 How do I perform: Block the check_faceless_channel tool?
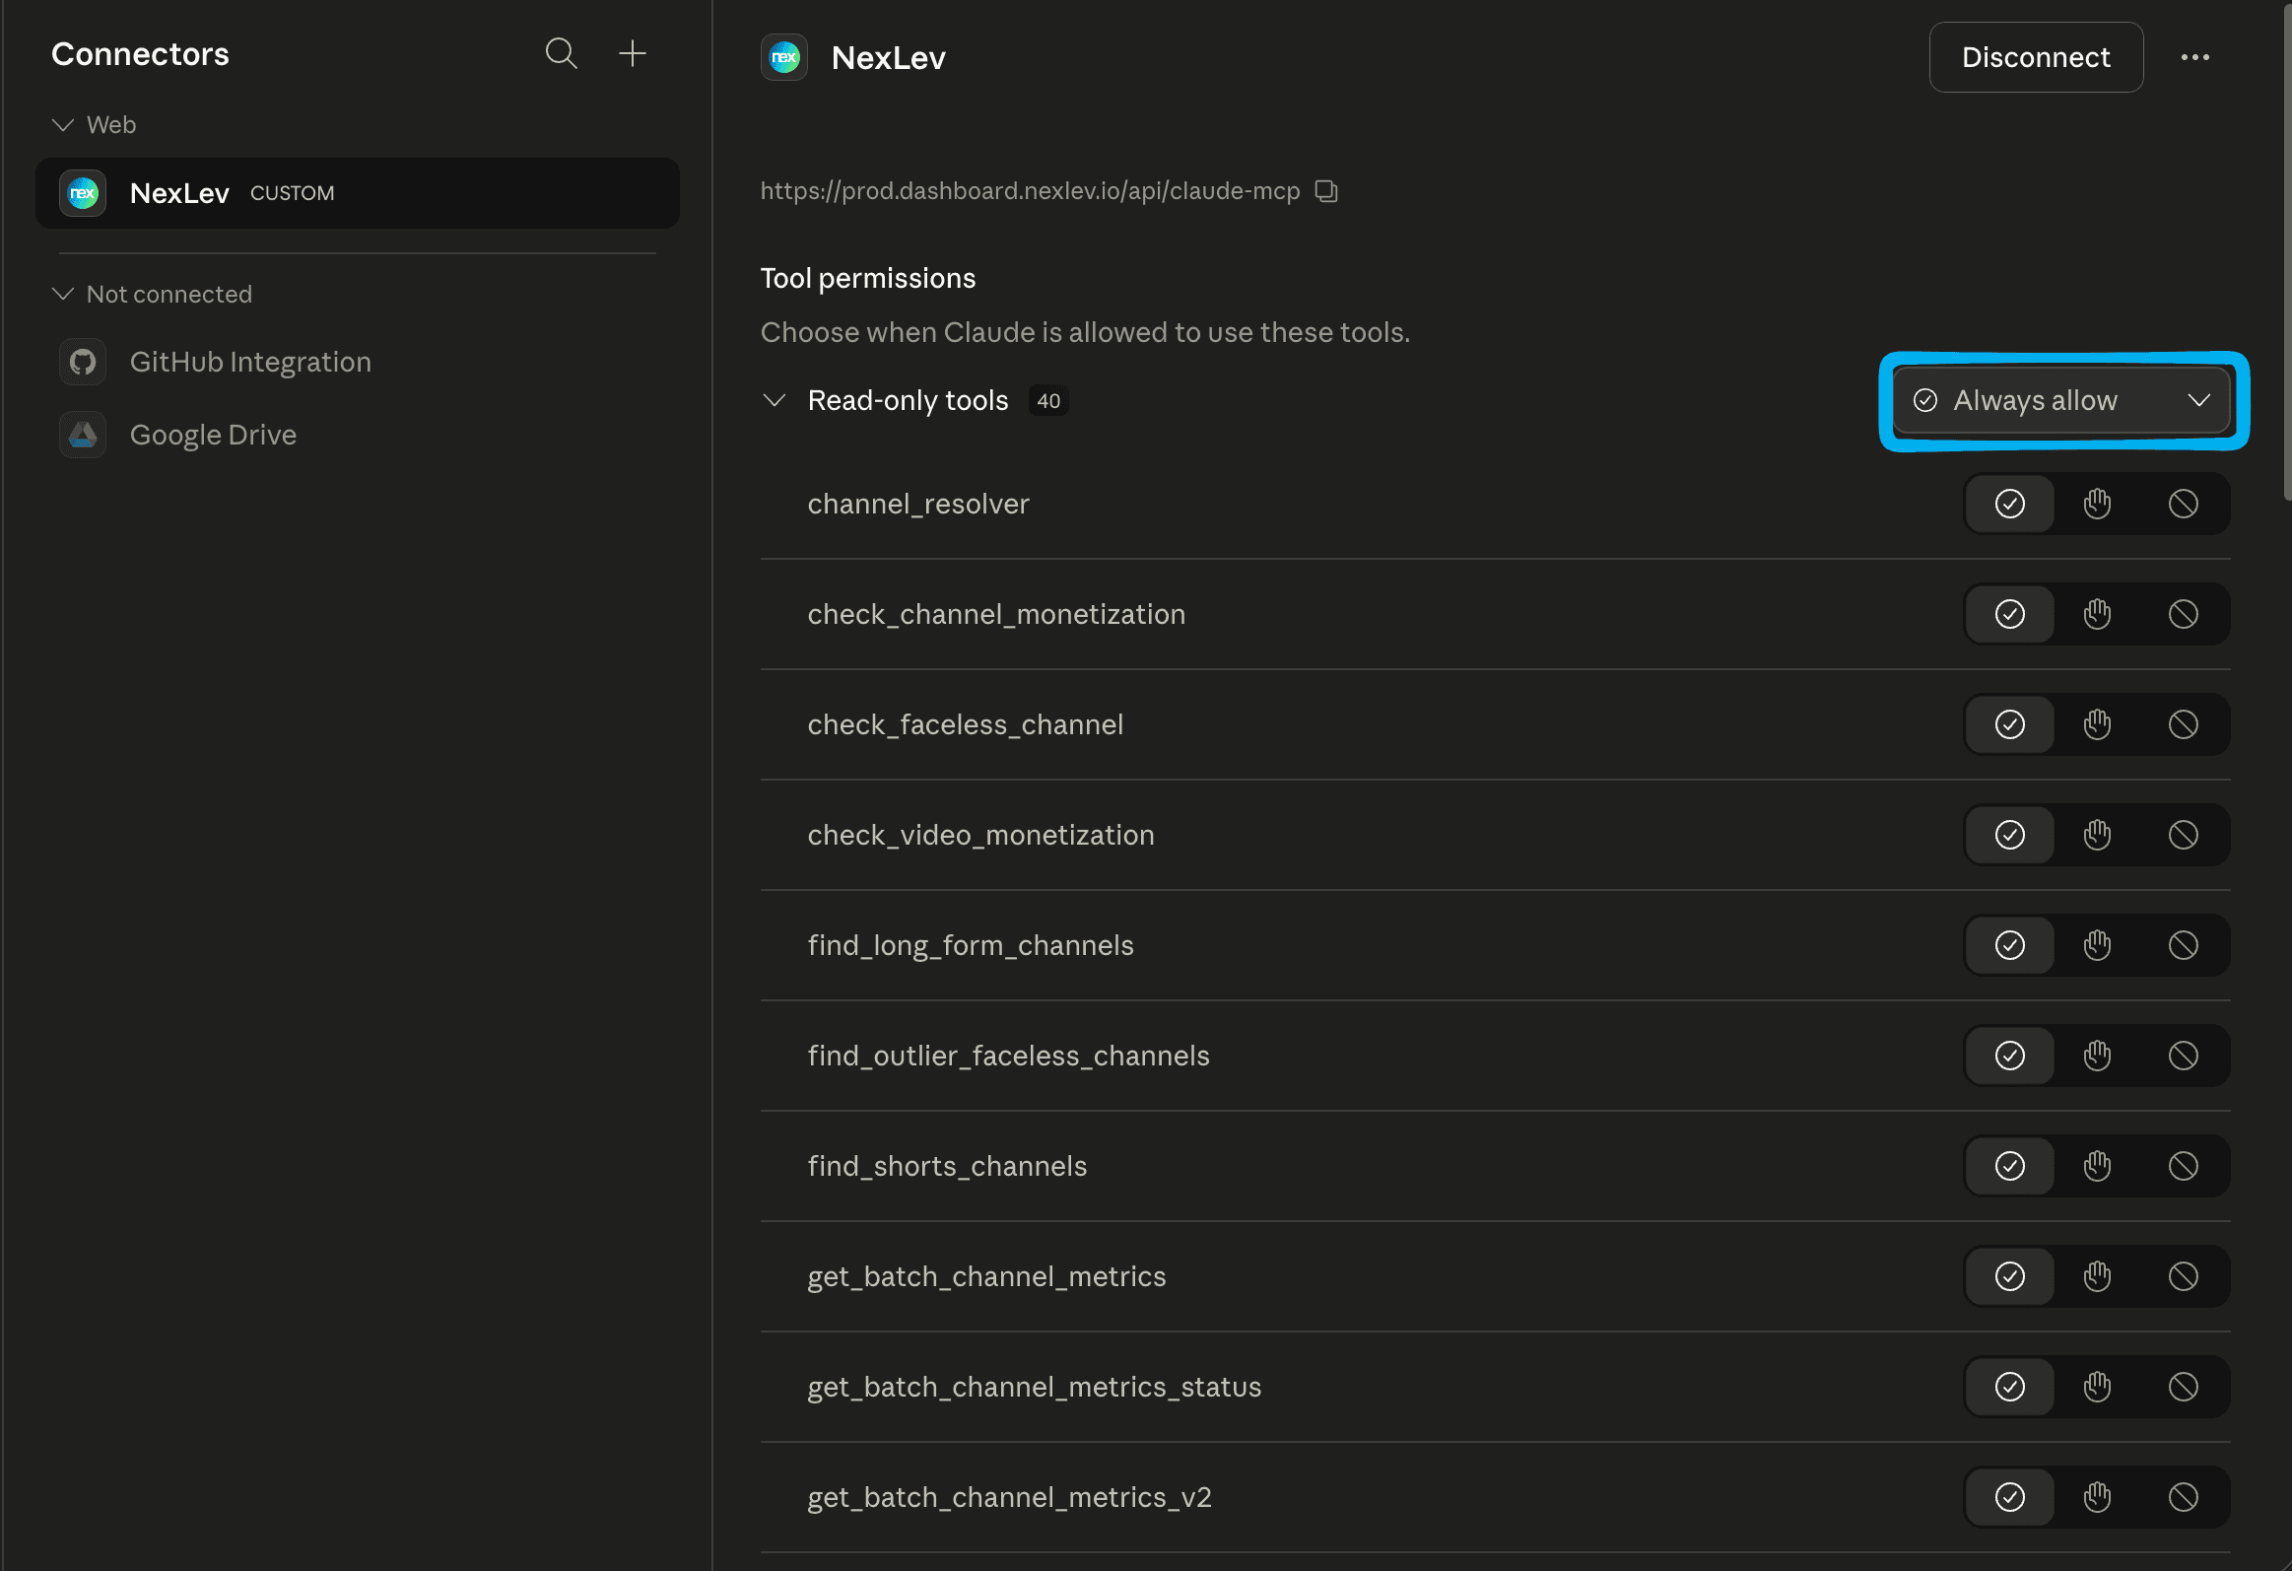pyautogui.click(x=2184, y=724)
